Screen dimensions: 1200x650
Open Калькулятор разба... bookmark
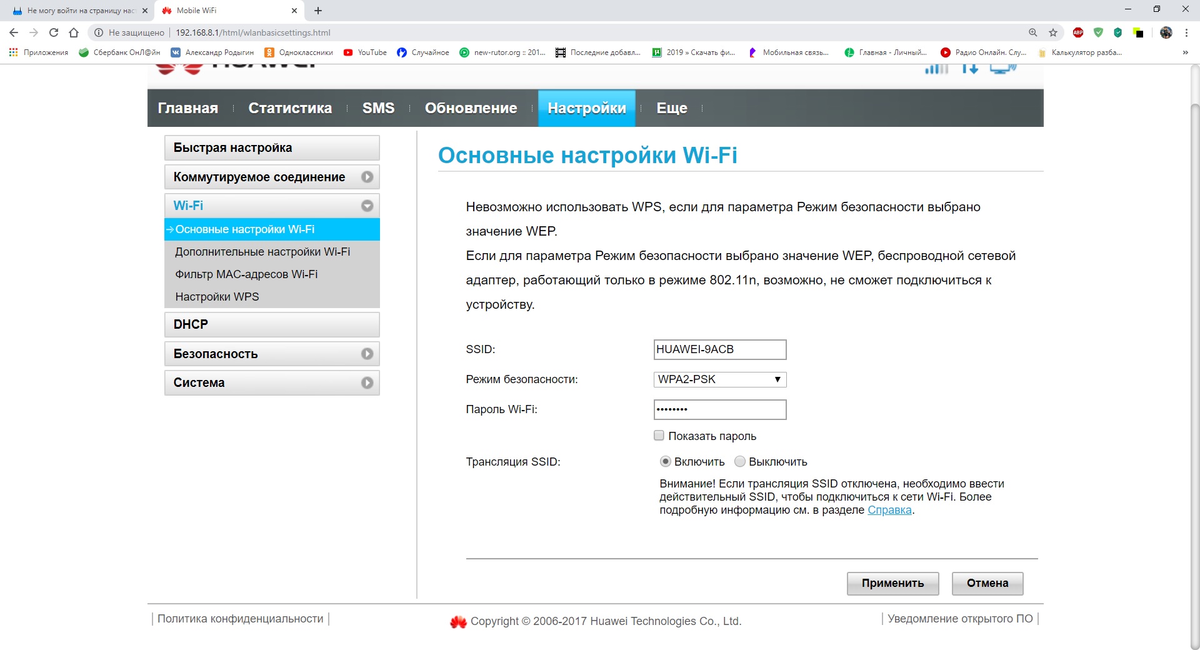pos(1079,52)
